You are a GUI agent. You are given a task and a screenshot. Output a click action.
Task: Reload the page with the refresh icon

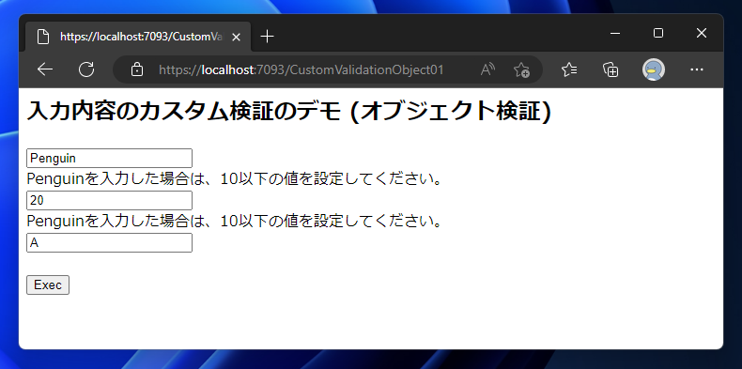[86, 69]
